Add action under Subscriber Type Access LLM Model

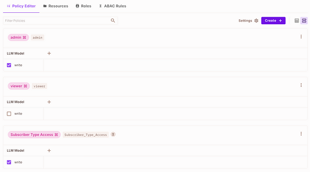coord(49,150)
